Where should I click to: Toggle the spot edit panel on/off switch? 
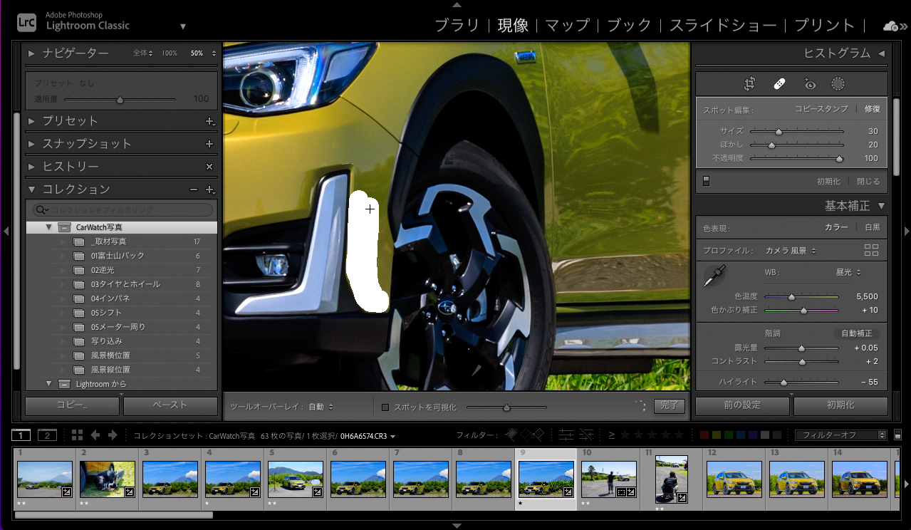(706, 182)
